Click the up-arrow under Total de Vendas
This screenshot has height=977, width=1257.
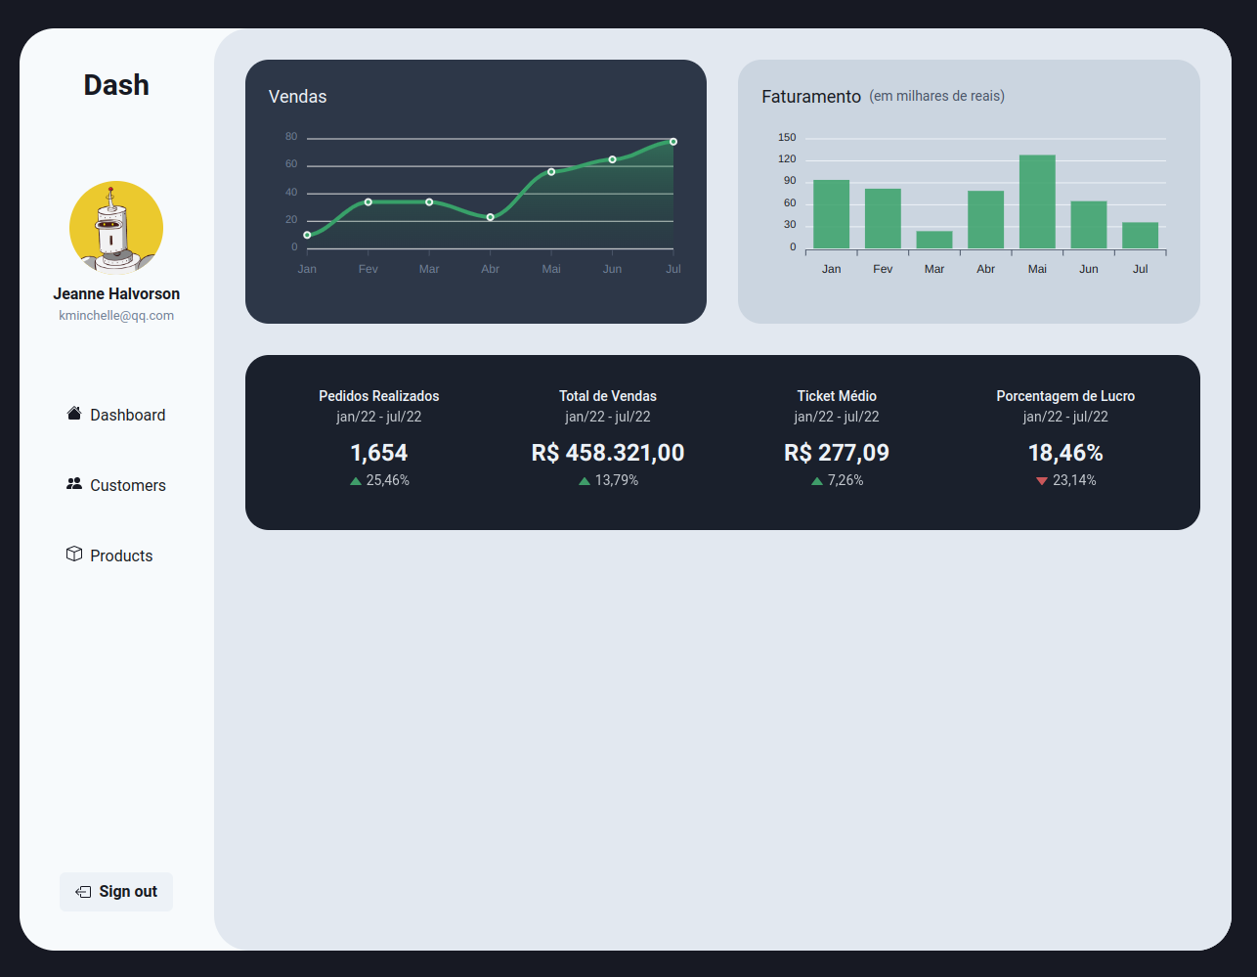pos(584,480)
